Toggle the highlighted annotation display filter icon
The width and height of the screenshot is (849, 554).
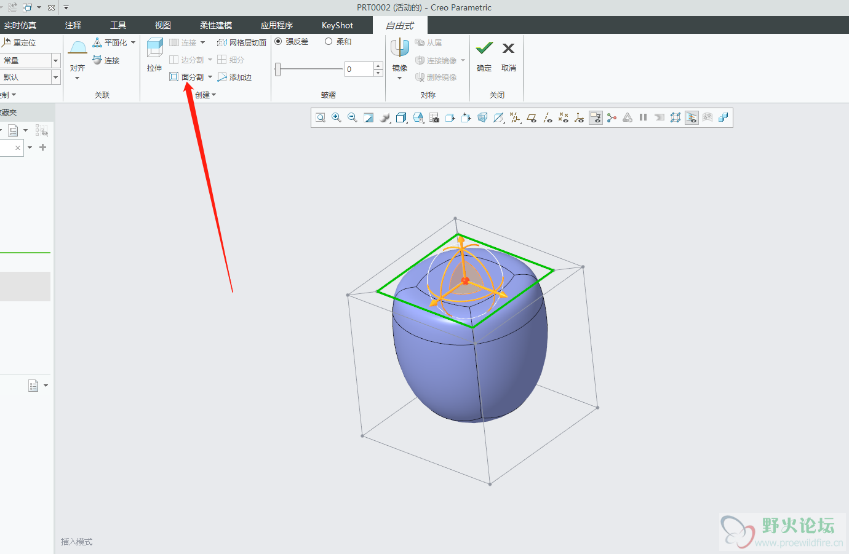click(596, 117)
